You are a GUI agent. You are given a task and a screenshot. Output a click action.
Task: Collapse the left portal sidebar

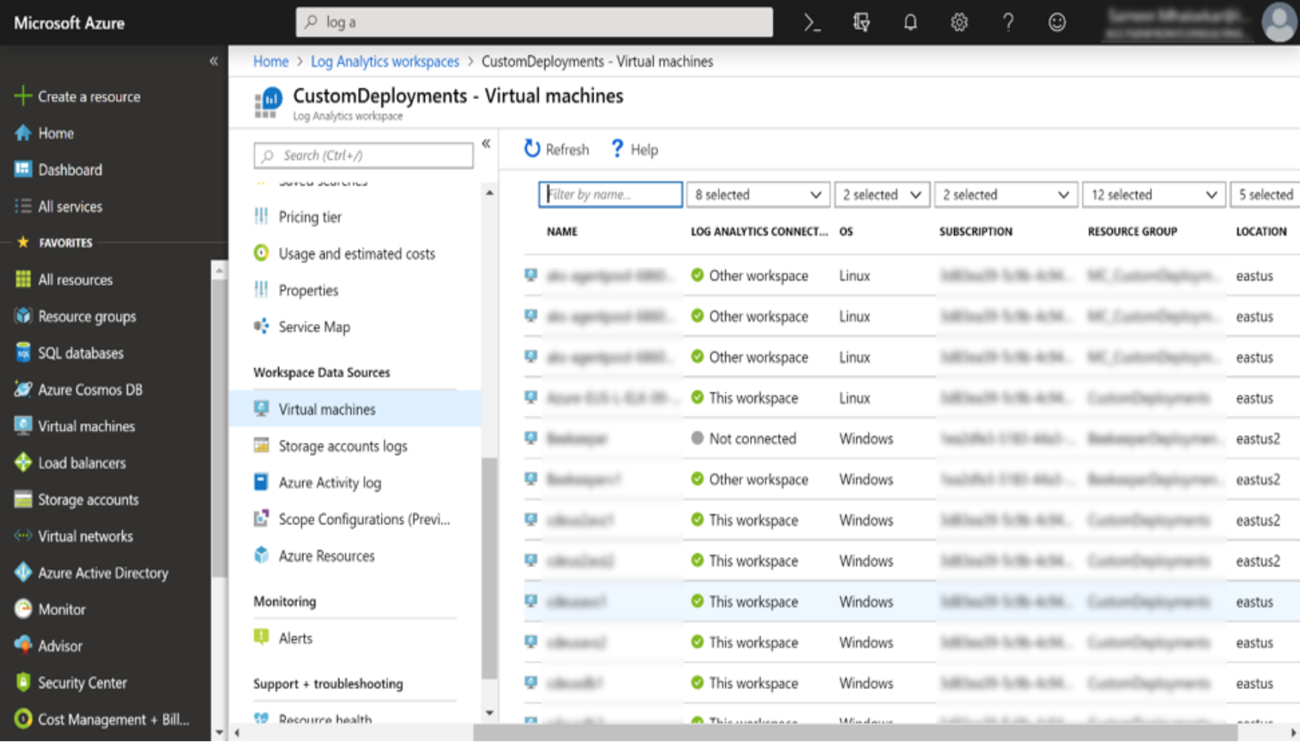pos(214,61)
